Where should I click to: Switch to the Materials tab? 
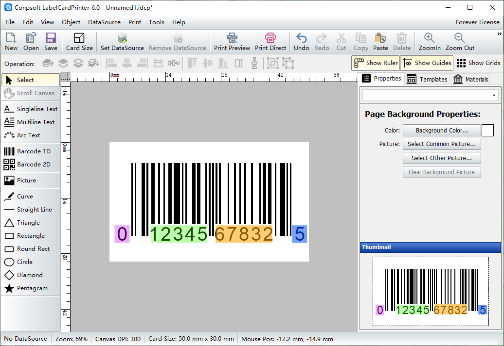click(x=470, y=79)
